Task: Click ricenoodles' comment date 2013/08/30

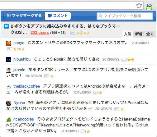Action: (70, 131)
